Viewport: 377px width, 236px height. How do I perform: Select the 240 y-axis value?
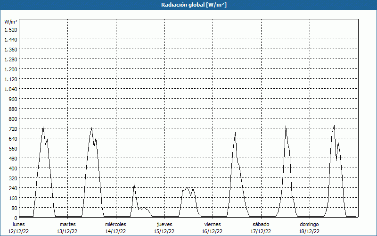(x=13, y=188)
